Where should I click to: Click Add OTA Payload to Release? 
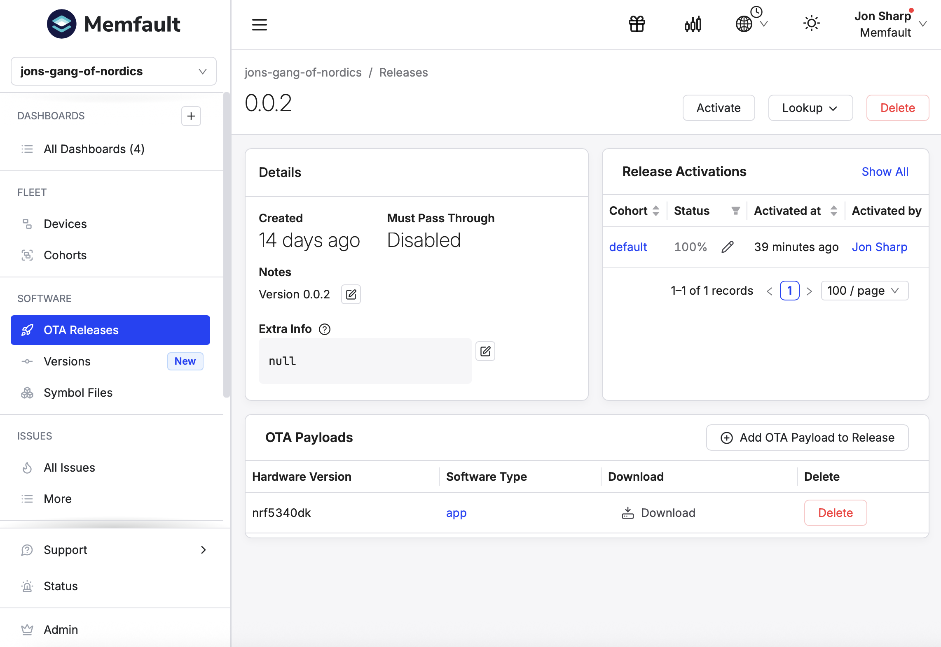click(807, 438)
